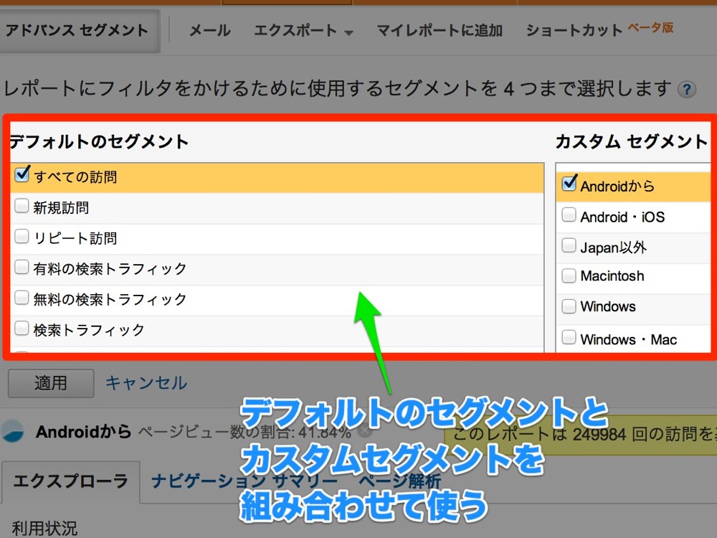Click the カスタム セグメント heading
Viewport: 717px width, 538px height.
pos(631,142)
